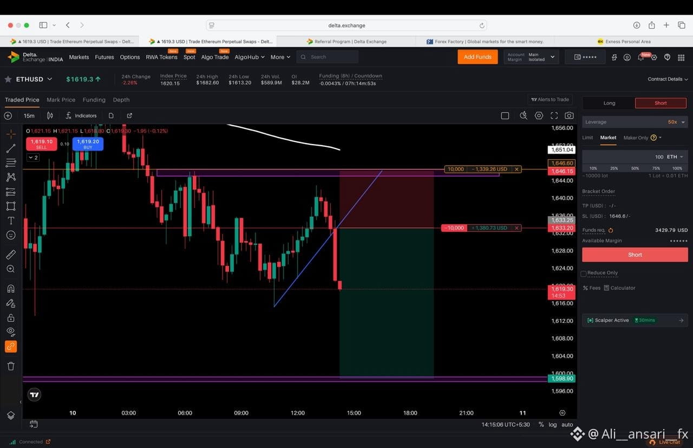
Task: Open the emoji and icons tool
Action: point(10,235)
